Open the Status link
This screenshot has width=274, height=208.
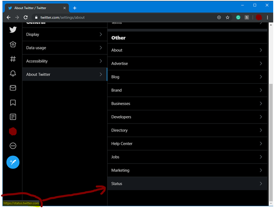click(x=187, y=184)
